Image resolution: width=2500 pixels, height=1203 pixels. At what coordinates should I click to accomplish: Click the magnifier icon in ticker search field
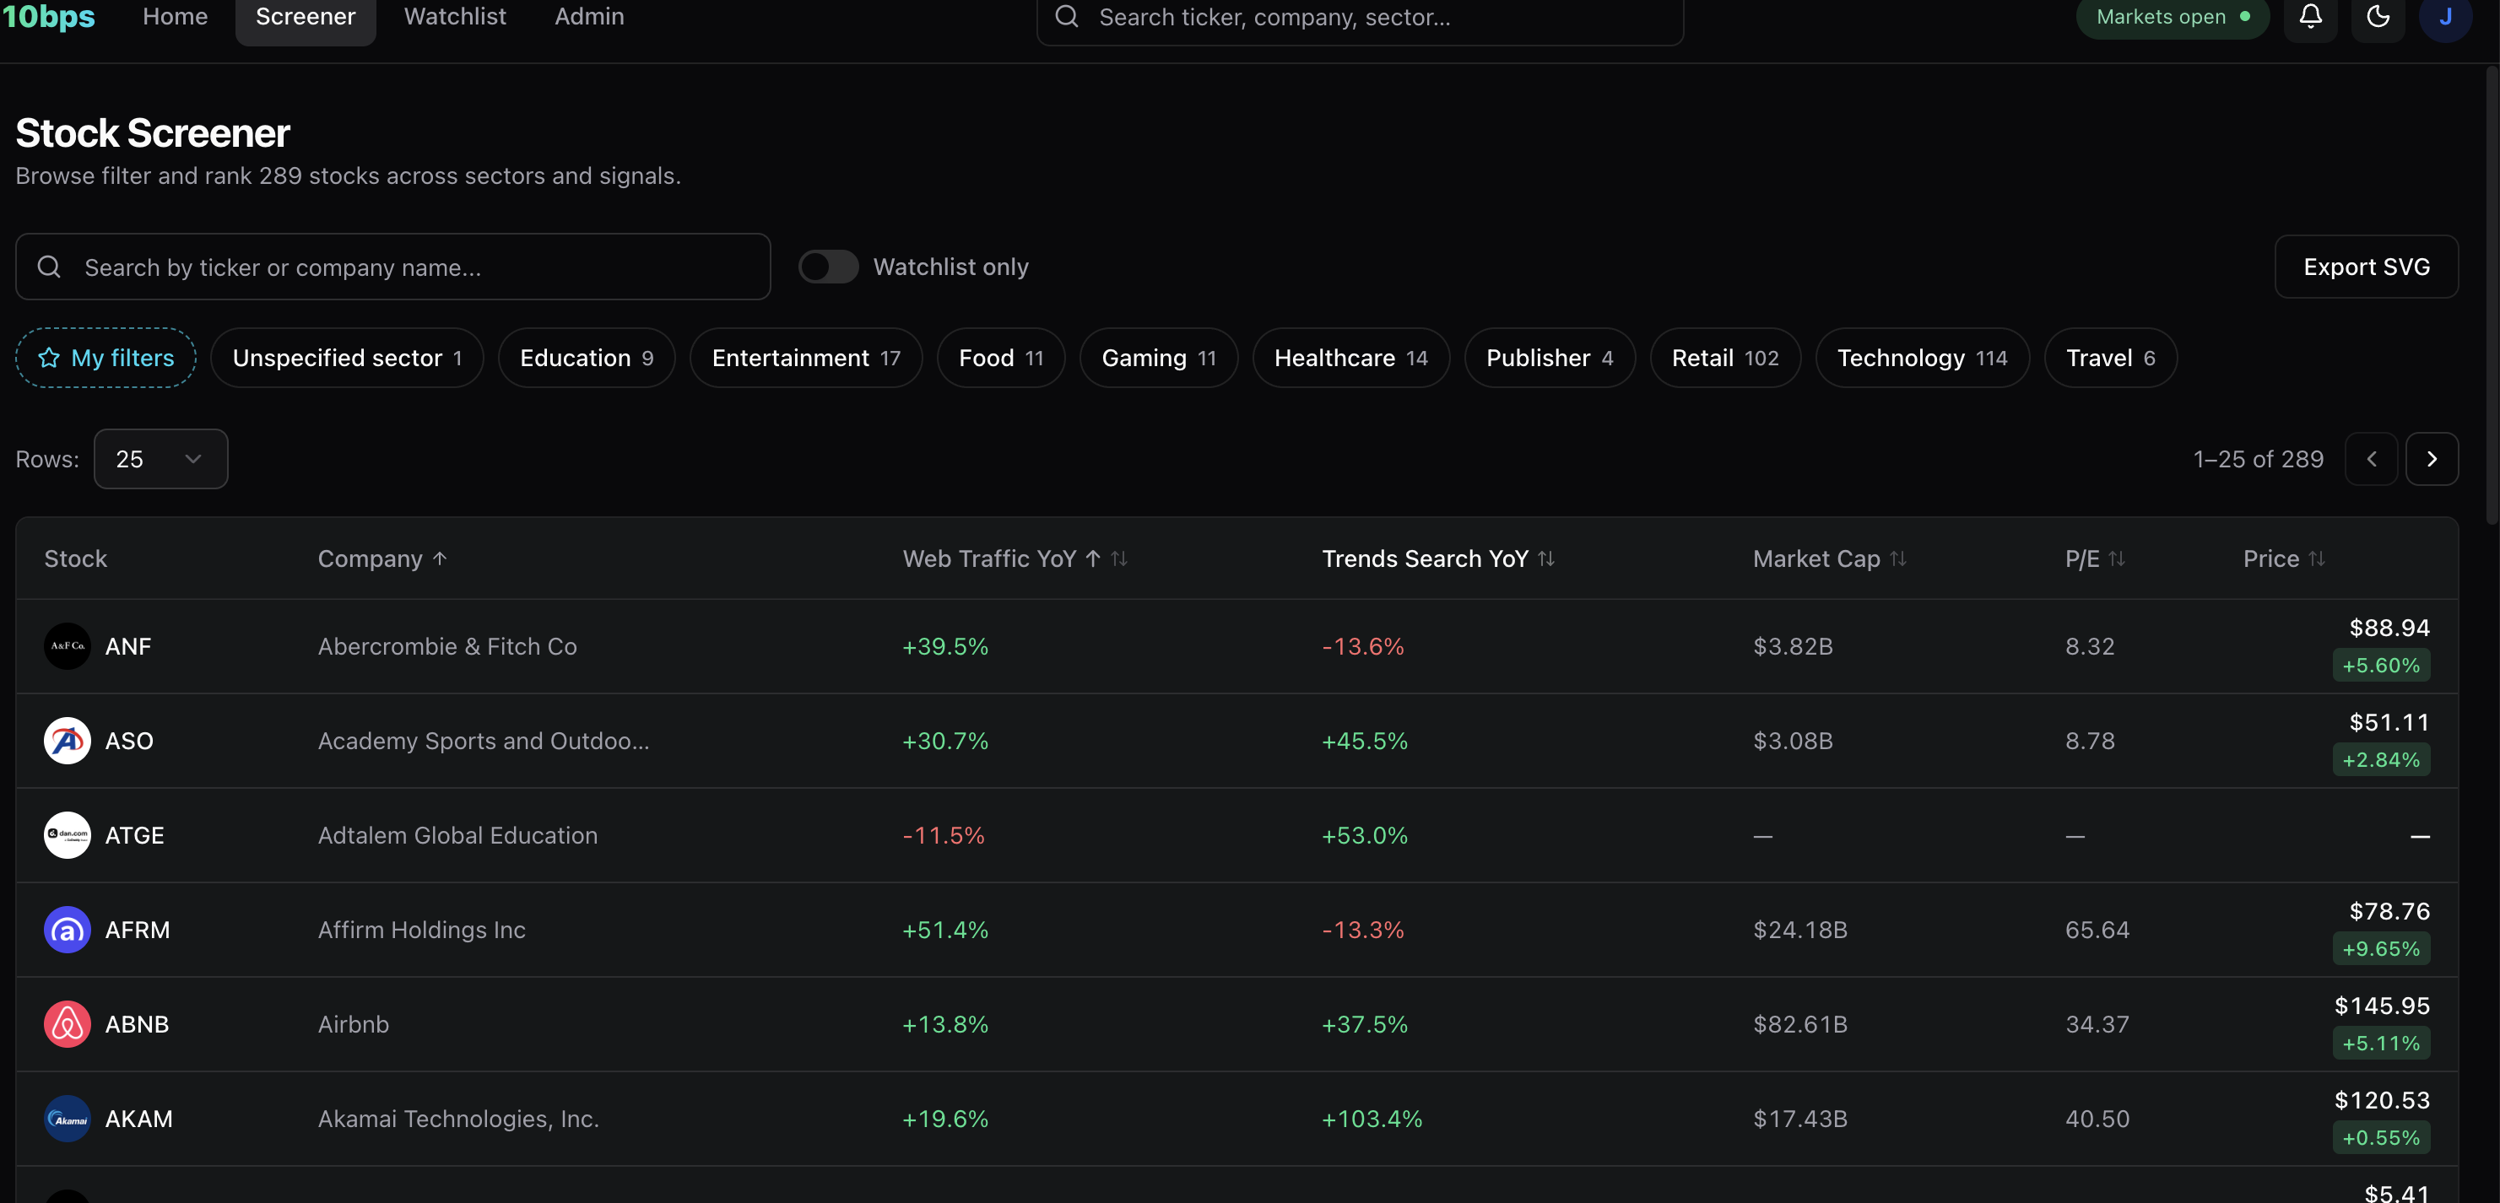(48, 267)
